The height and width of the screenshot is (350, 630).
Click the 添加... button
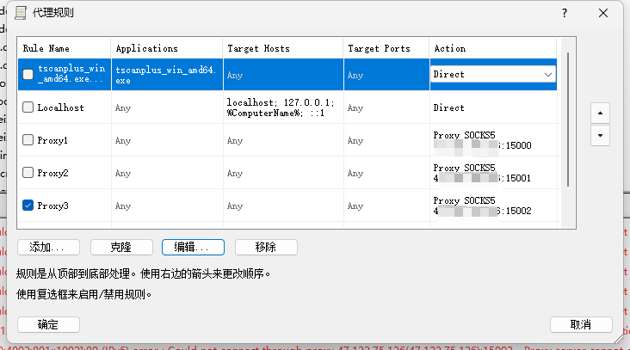pyautogui.click(x=48, y=247)
